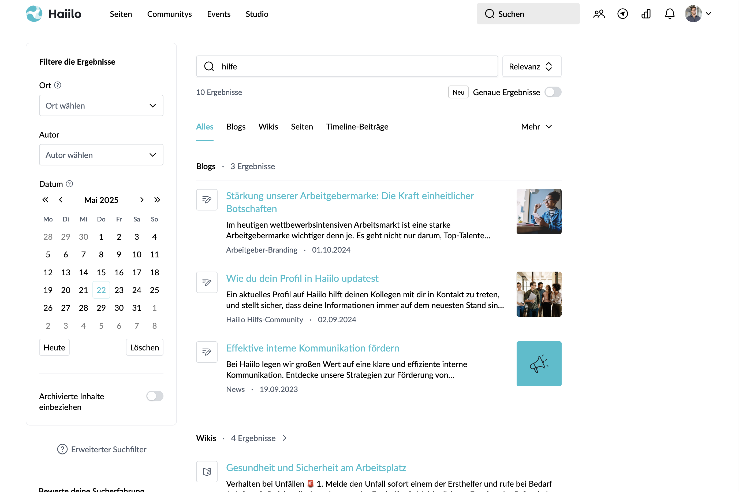Open Gesundheit und Sicherheit am Arbeitsplatz wiki

[316, 468]
